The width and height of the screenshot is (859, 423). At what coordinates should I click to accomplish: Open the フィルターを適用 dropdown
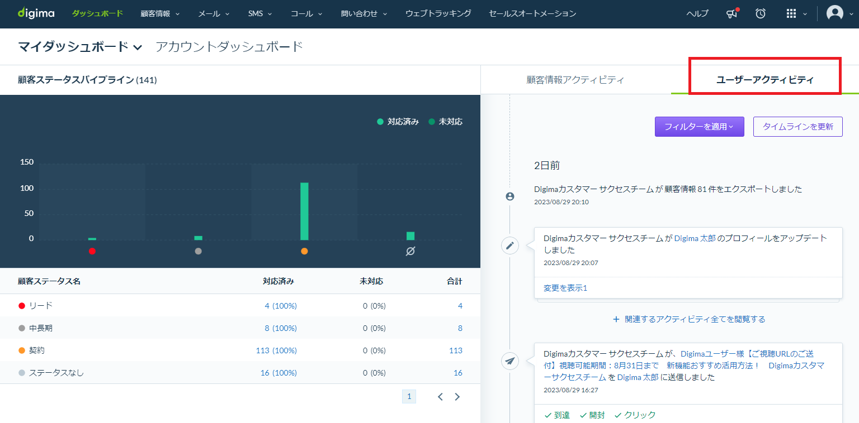(x=700, y=127)
